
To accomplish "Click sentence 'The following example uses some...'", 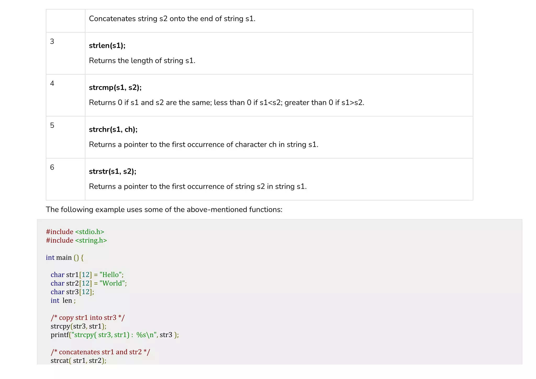I will [164, 210].
